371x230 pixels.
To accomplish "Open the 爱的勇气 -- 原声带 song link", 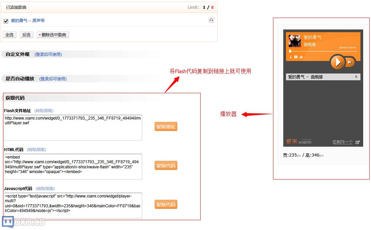I will pos(28,21).
